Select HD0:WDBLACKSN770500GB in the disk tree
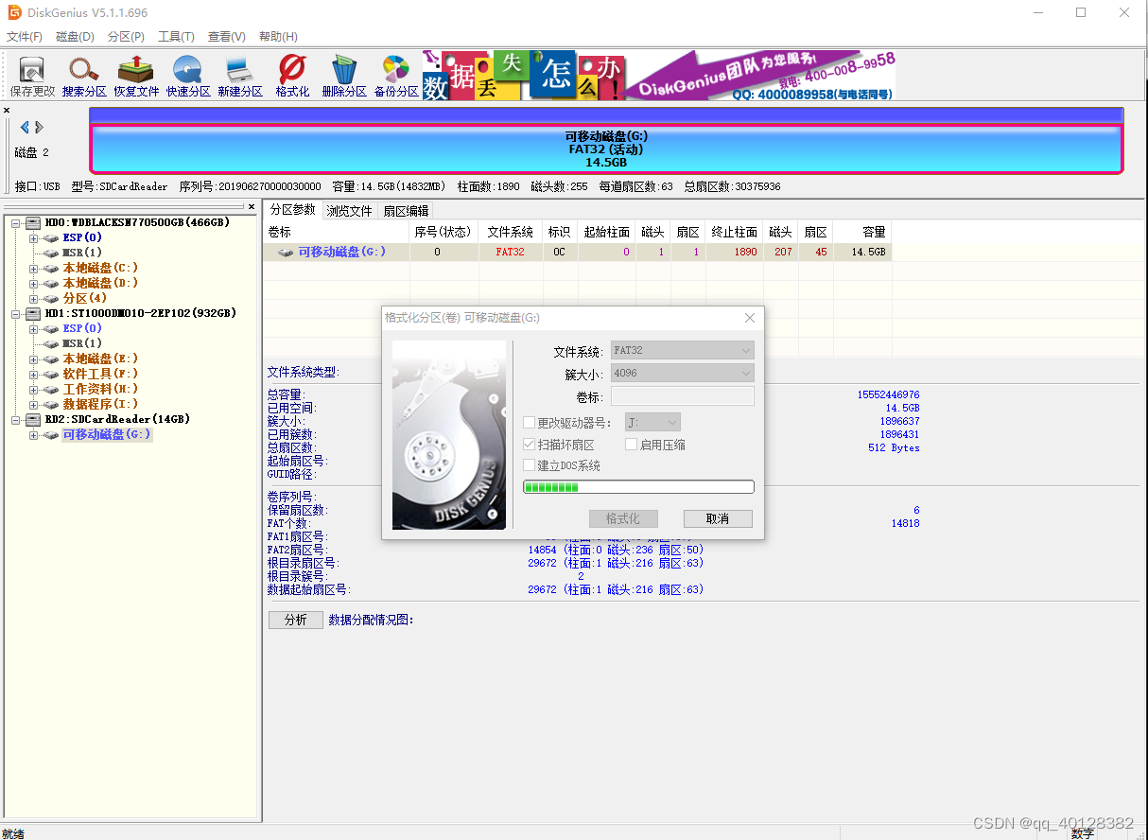Viewport: 1148px width, 840px height. point(137,223)
